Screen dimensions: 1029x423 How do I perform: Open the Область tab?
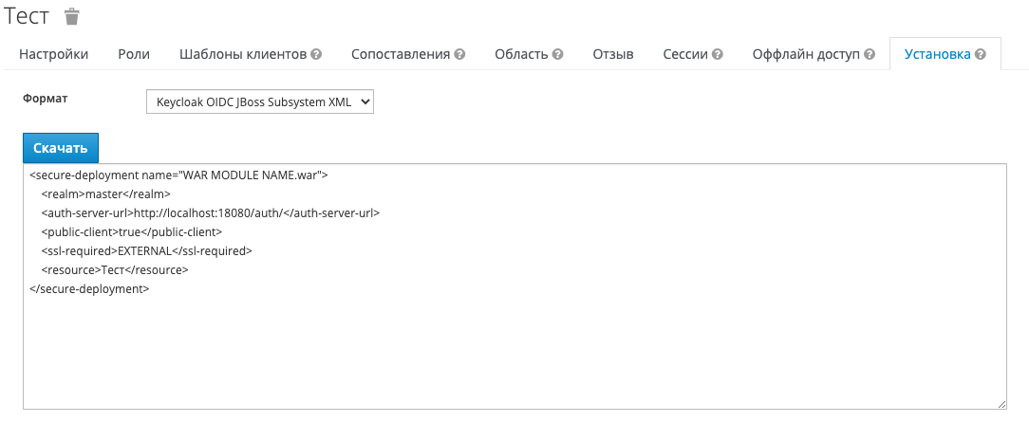(521, 54)
